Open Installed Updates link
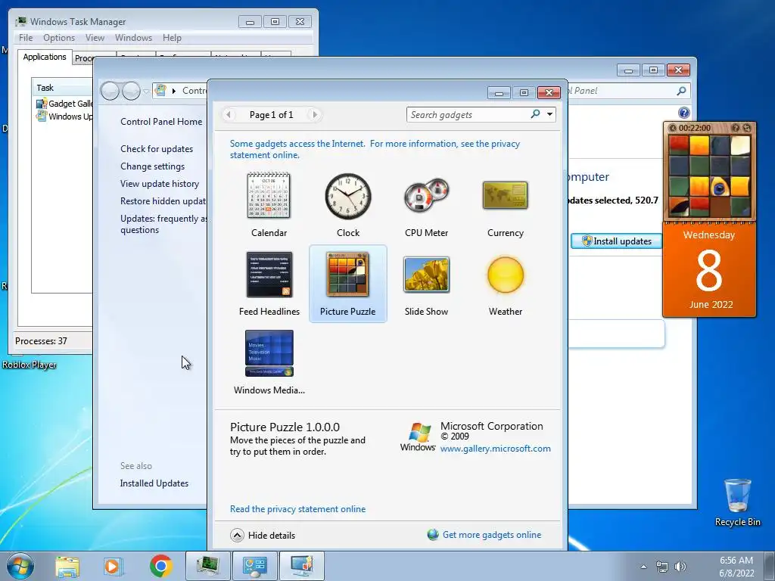This screenshot has height=581, width=775. pos(154,483)
